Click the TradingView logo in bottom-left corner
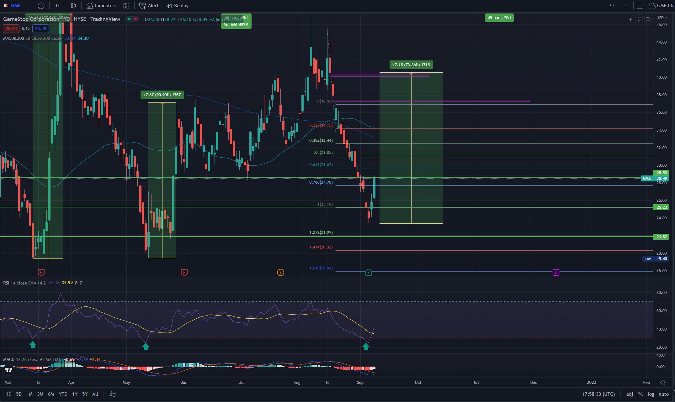 [9, 370]
